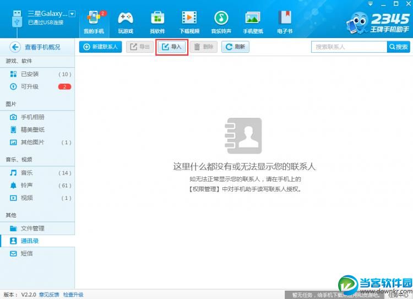Click the back arrow next to 查看手机概况

click(x=15, y=47)
